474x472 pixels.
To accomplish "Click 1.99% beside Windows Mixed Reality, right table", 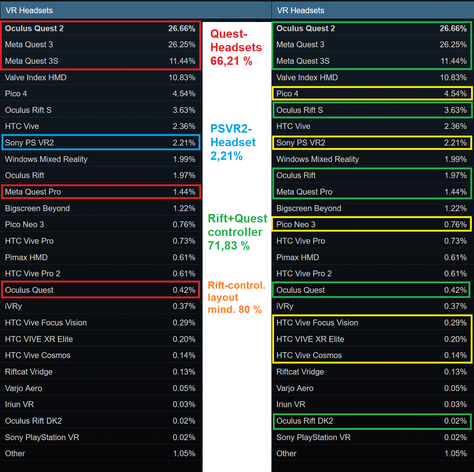I will click(x=455, y=159).
